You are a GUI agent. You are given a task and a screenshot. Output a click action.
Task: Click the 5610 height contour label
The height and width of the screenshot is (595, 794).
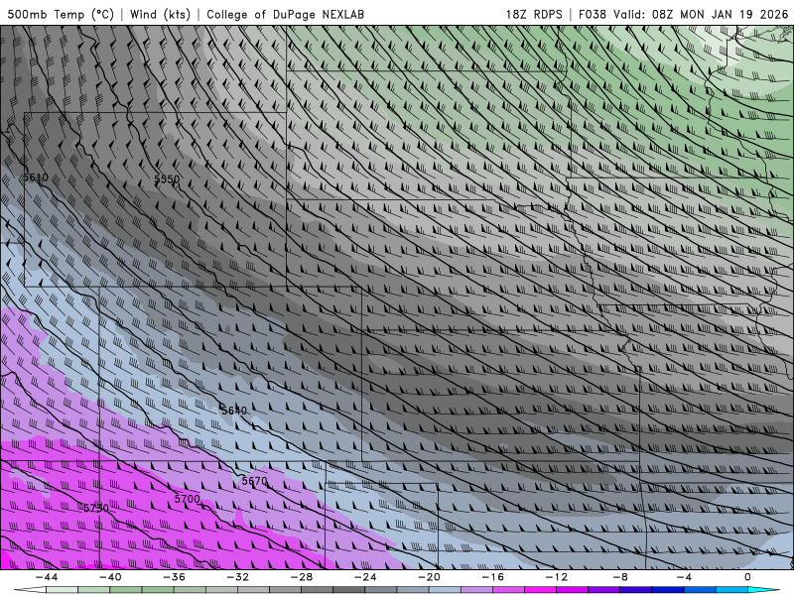pyautogui.click(x=36, y=178)
